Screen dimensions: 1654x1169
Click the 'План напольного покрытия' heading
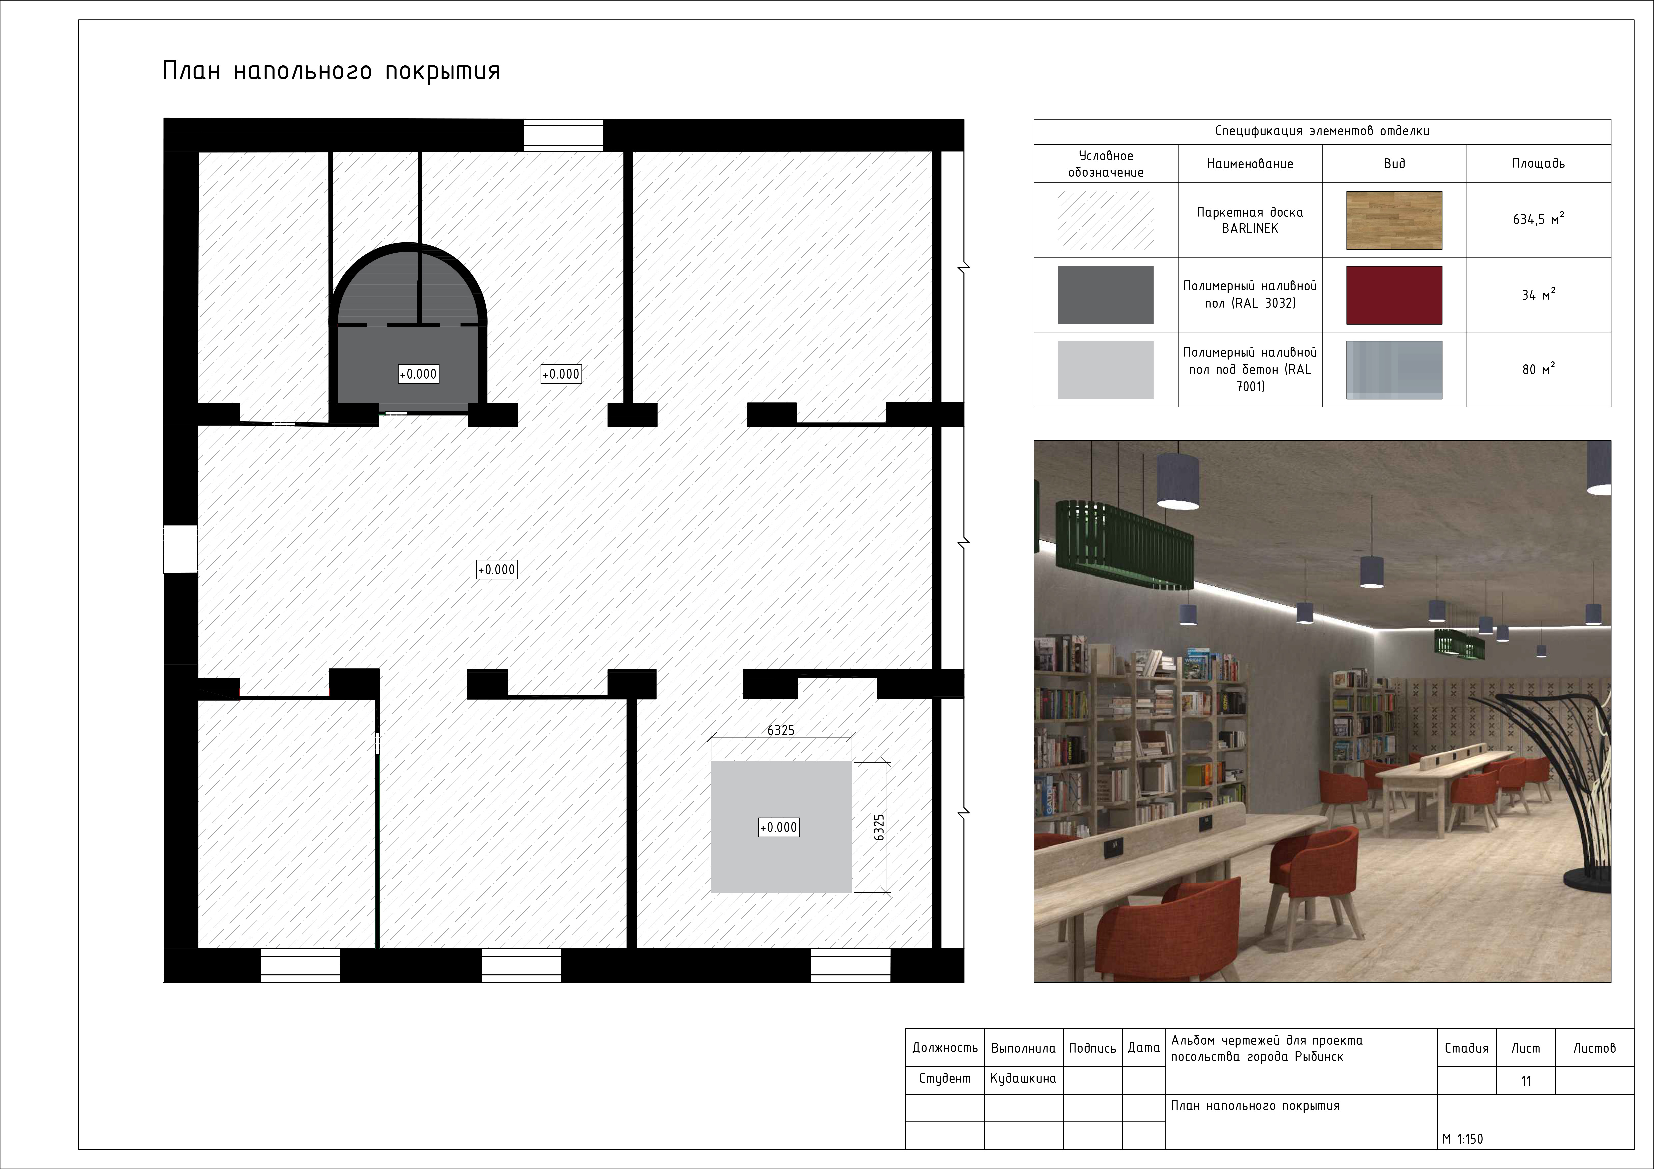click(x=331, y=71)
